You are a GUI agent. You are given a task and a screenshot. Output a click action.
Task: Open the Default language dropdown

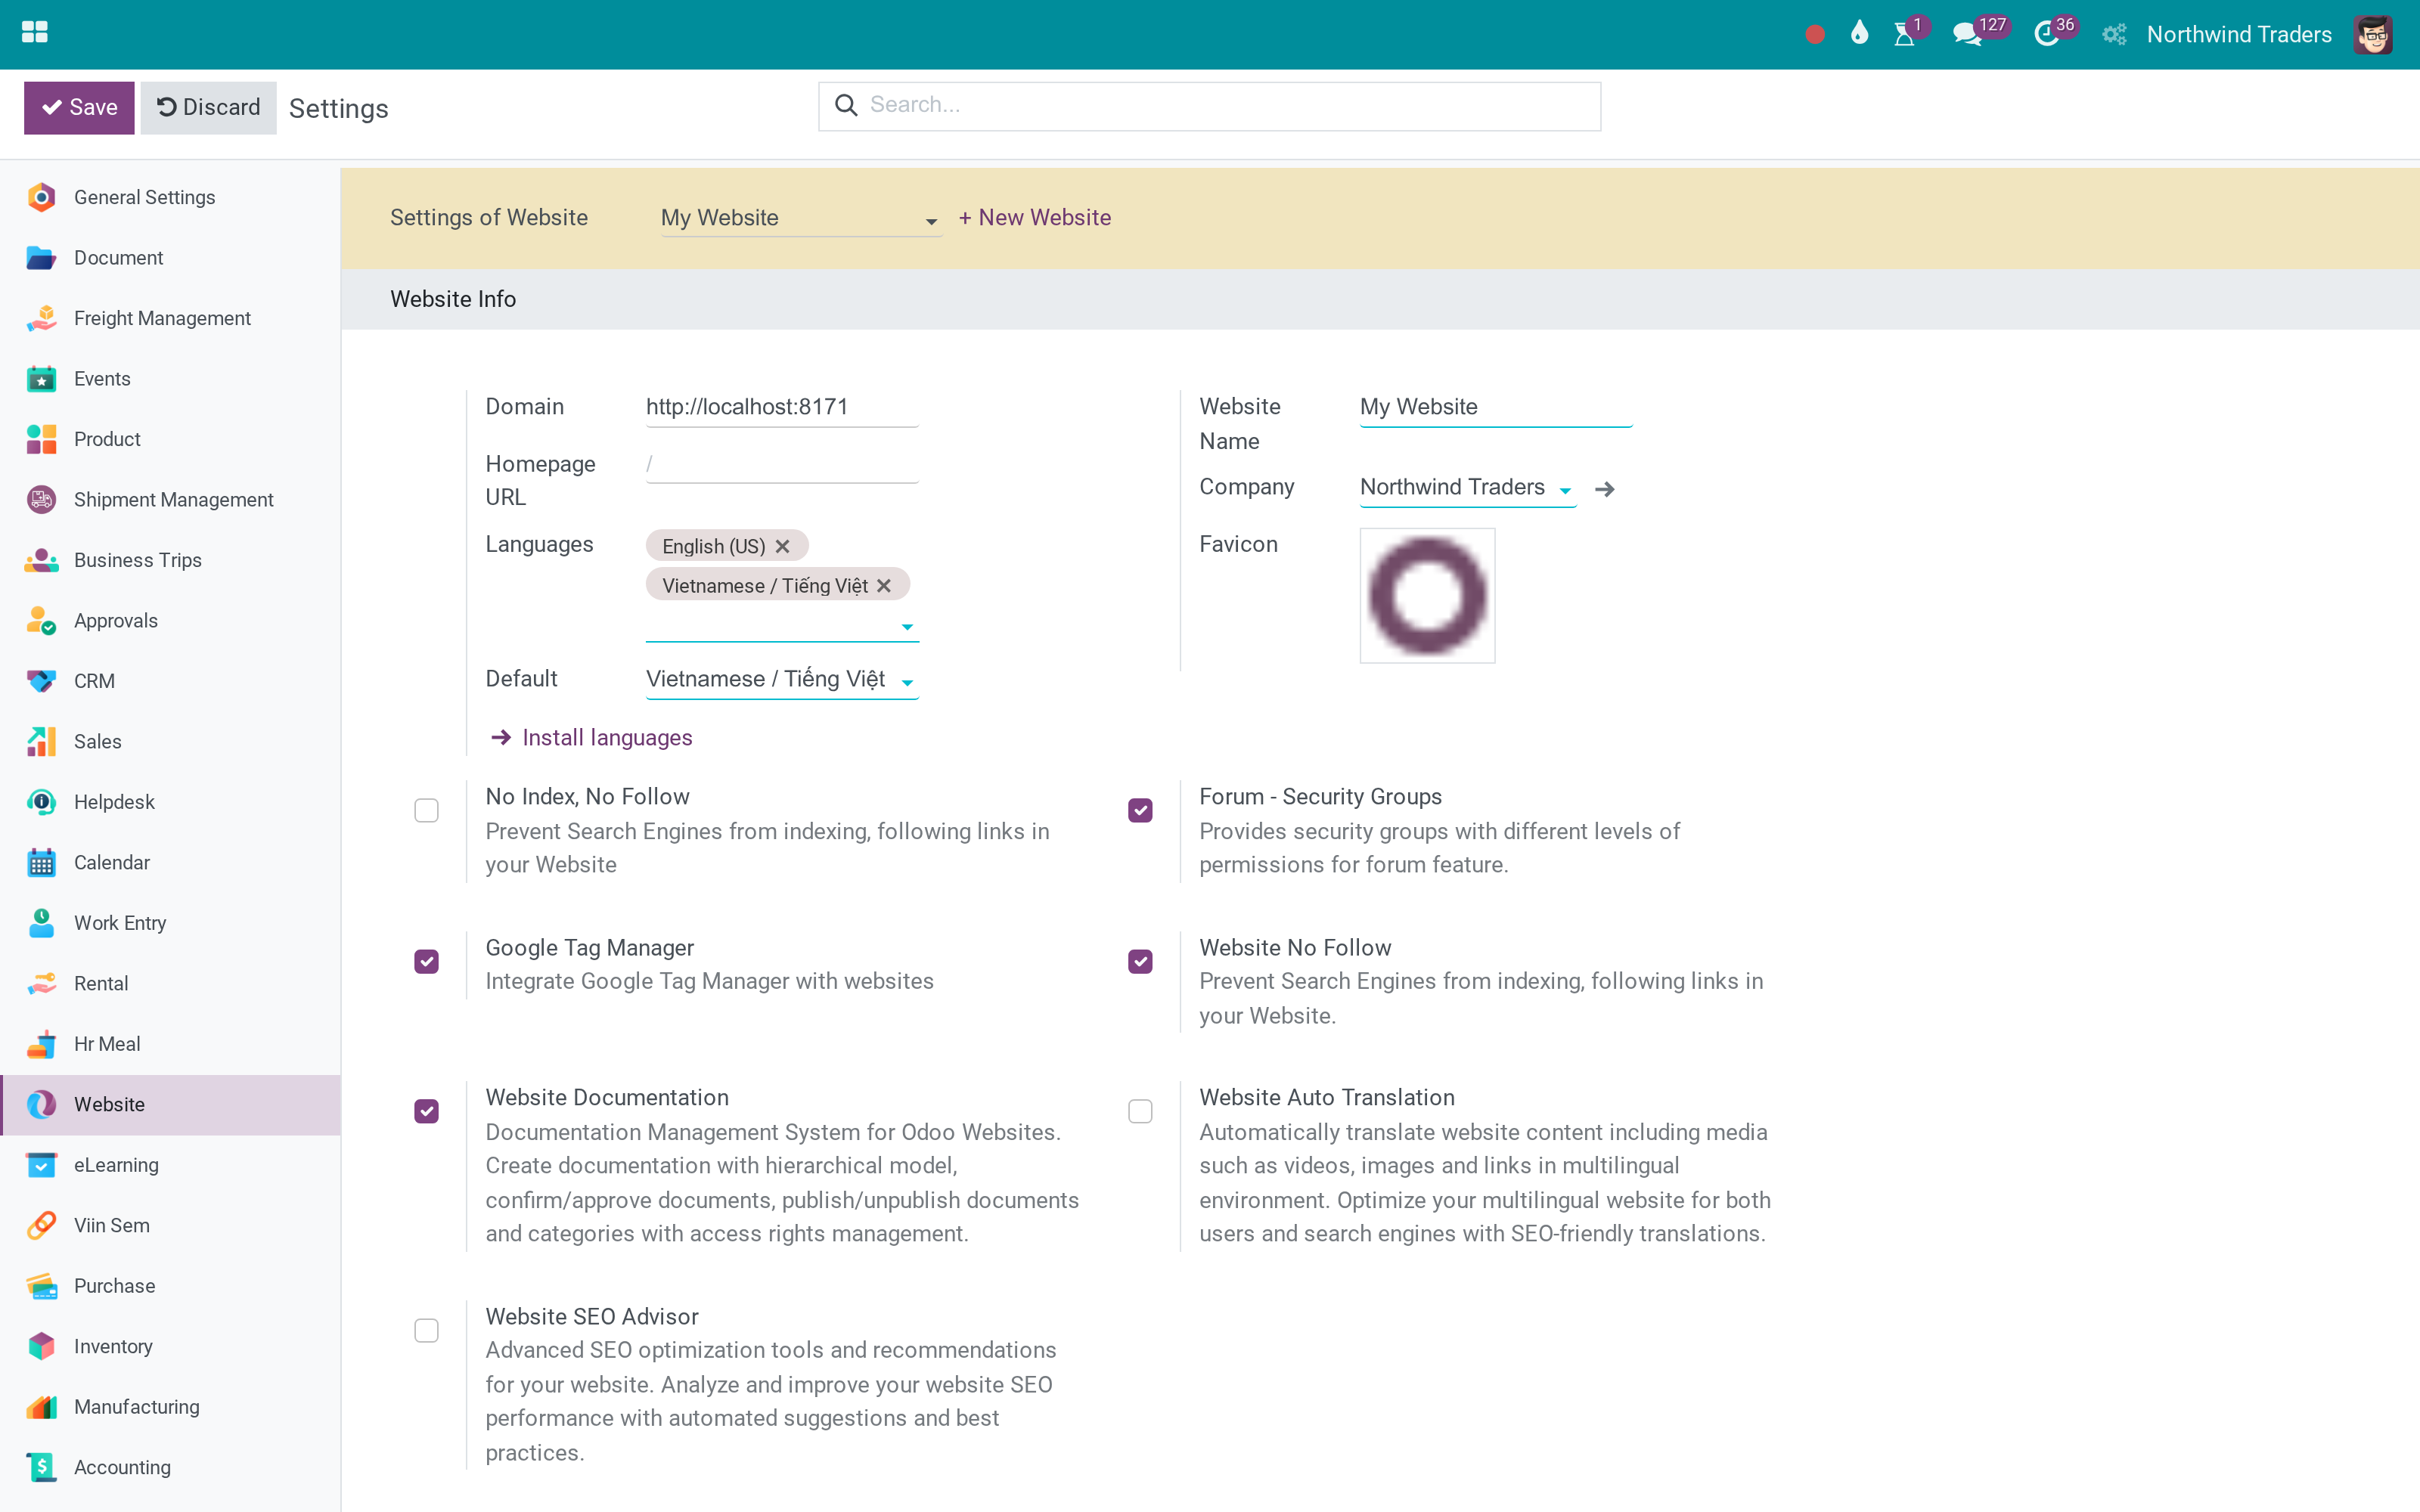(x=782, y=680)
